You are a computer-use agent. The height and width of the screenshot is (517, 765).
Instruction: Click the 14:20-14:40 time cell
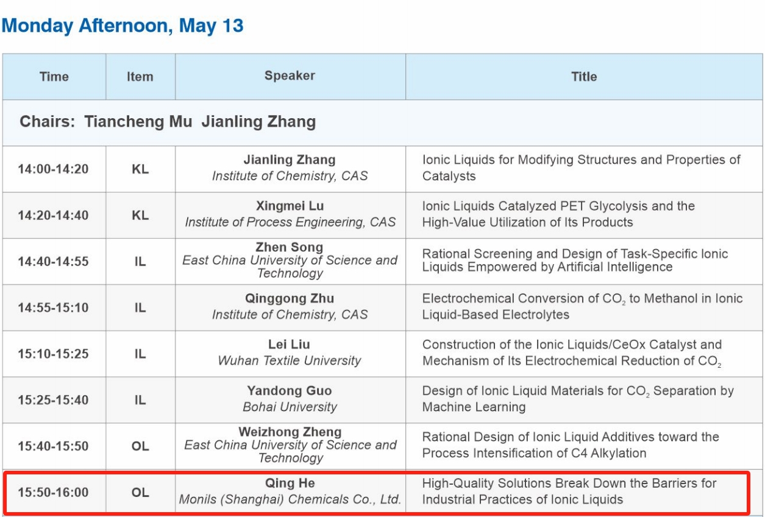click(x=53, y=215)
